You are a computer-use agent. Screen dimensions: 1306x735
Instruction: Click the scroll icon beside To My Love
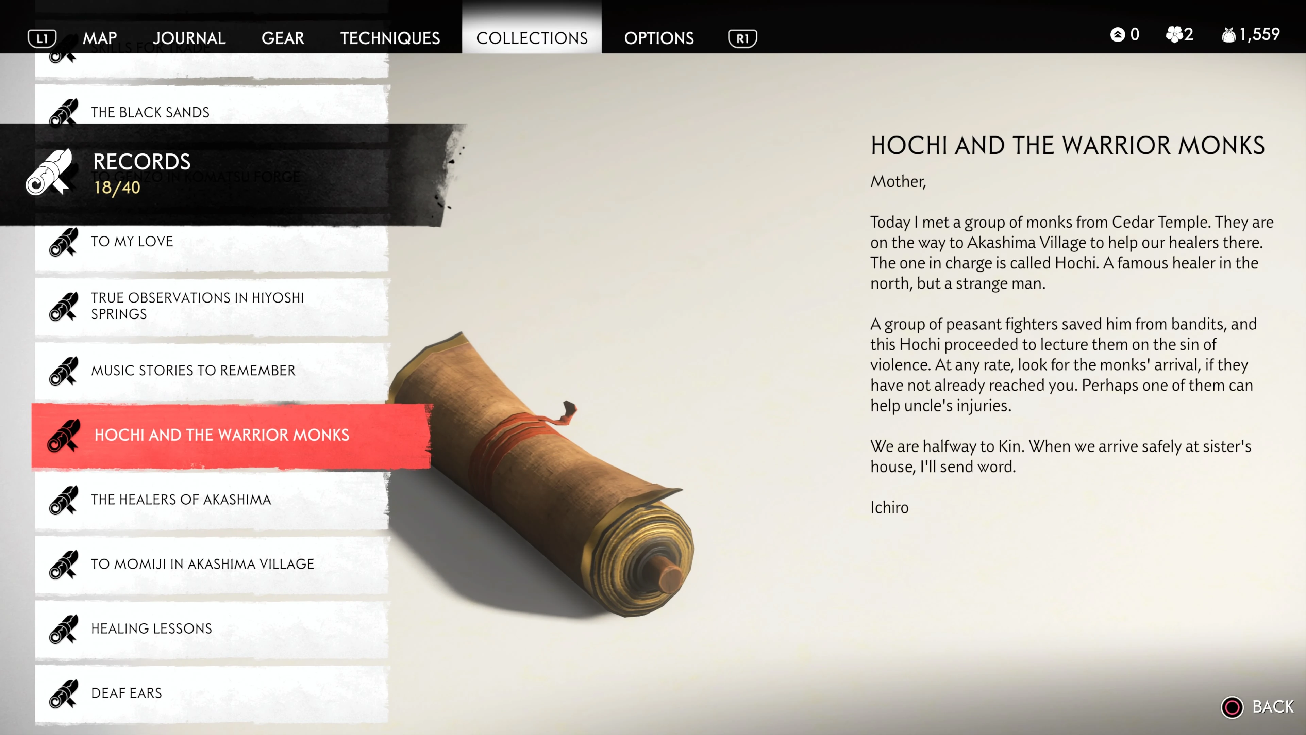[64, 242]
